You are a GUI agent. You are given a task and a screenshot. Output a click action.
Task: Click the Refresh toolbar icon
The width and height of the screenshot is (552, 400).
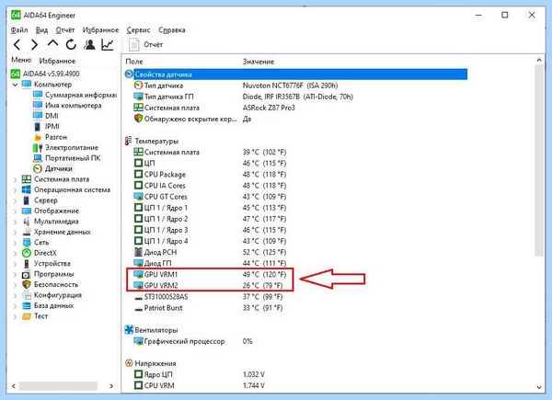click(71, 44)
